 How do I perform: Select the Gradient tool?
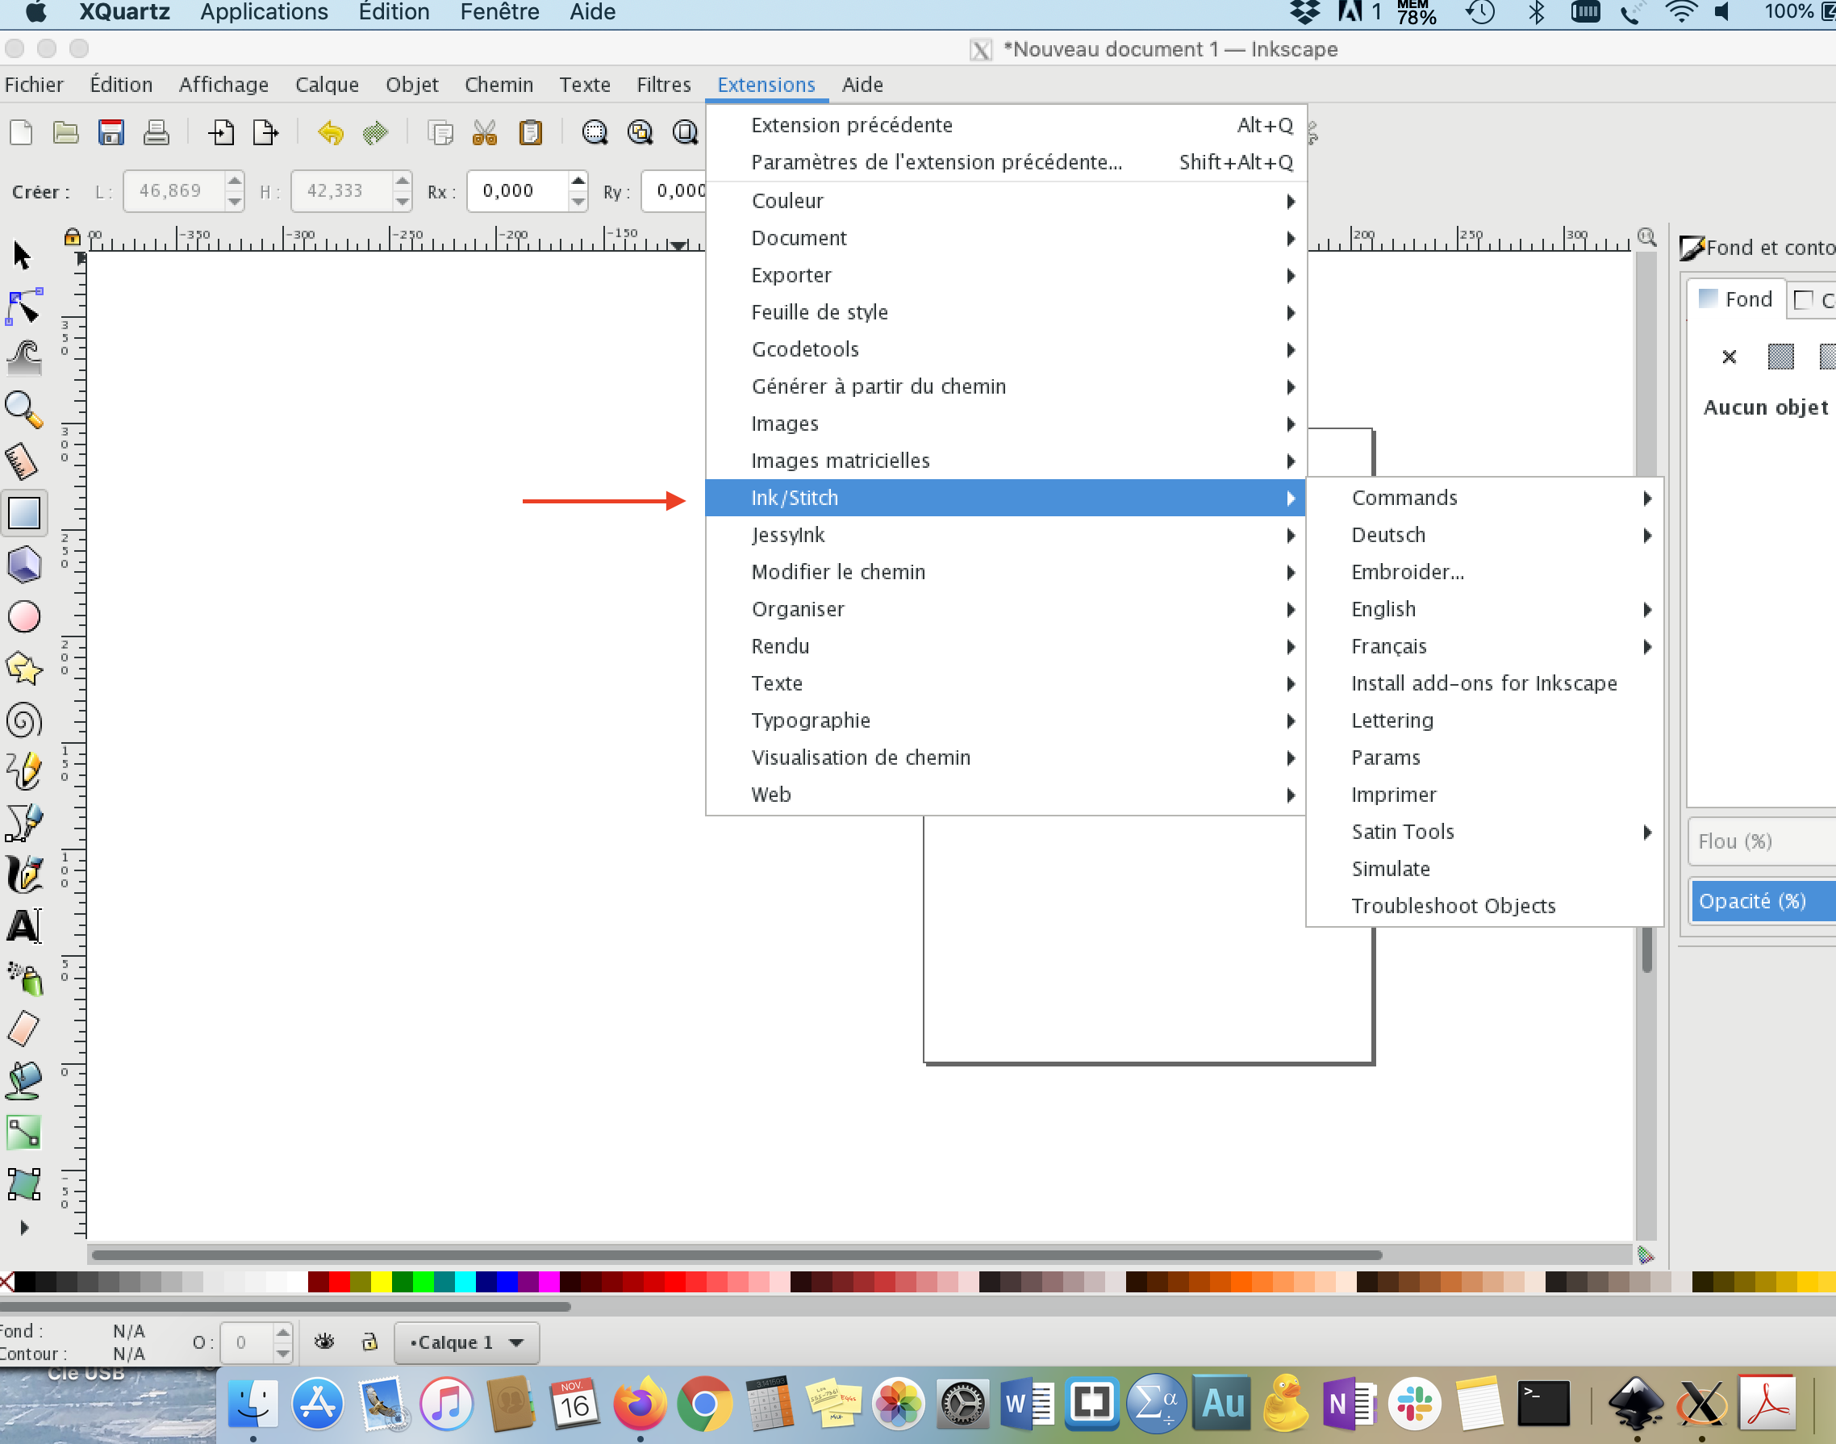coord(24,1133)
